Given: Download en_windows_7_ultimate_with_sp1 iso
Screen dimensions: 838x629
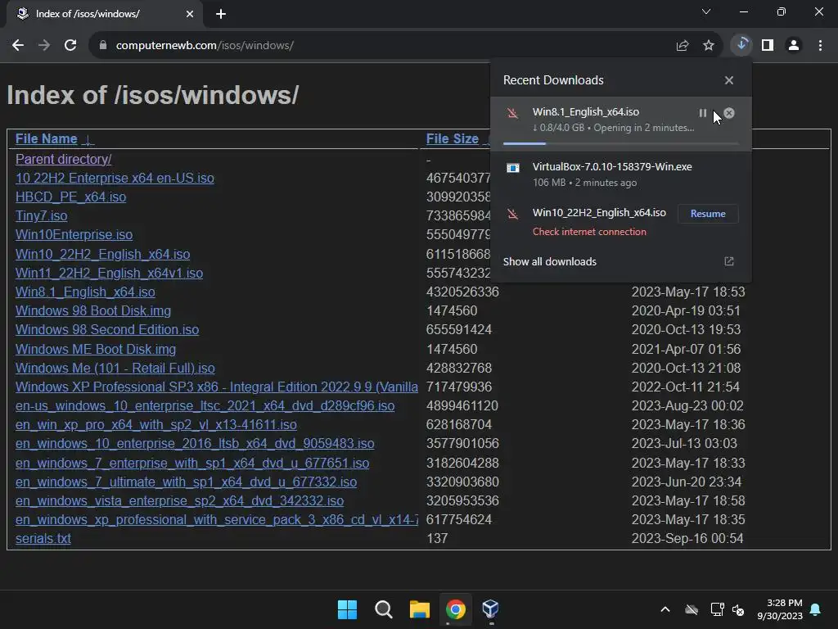Looking at the screenshot, I should 186,482.
